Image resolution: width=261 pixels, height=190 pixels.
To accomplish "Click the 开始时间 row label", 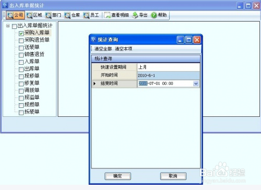I will tap(109, 75).
